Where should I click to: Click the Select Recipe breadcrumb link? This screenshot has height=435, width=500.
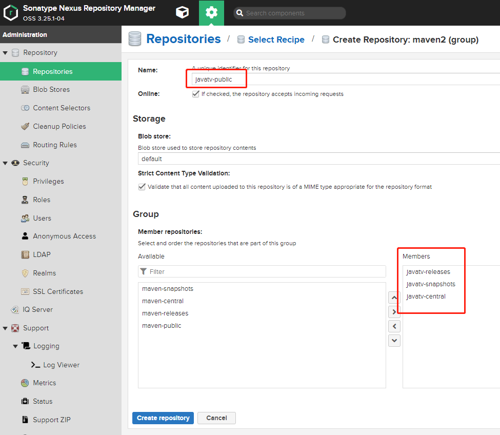[x=276, y=39]
